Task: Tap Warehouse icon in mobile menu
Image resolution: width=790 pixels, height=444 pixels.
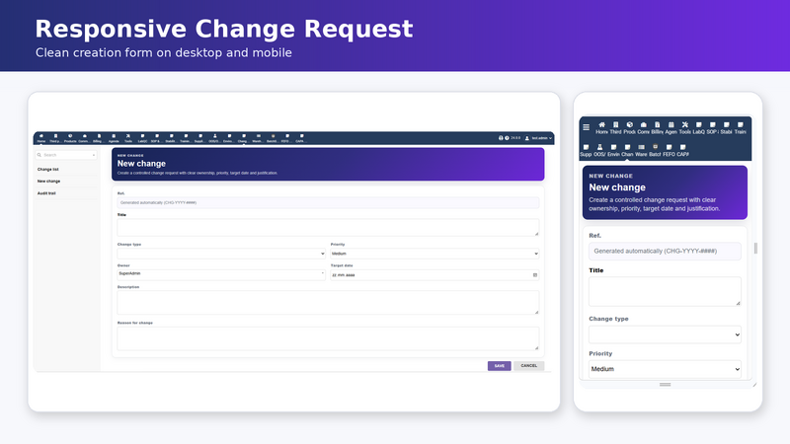Action: [x=641, y=147]
